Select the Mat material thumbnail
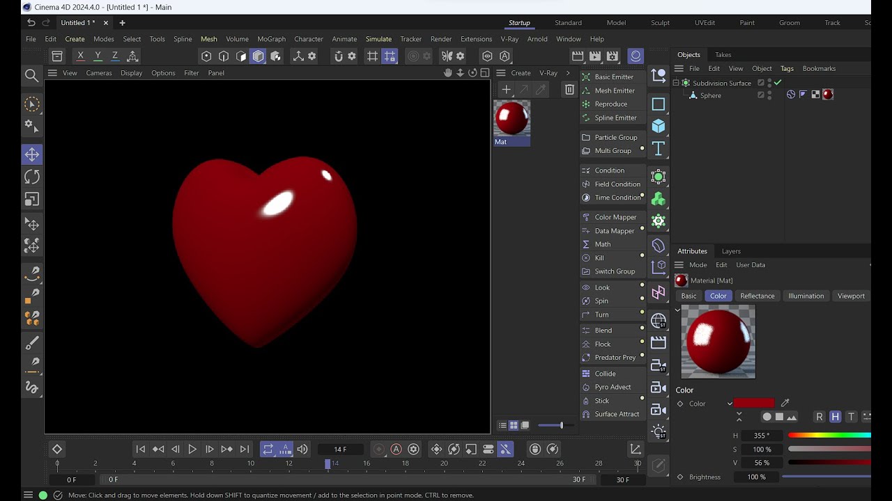 pyautogui.click(x=512, y=118)
